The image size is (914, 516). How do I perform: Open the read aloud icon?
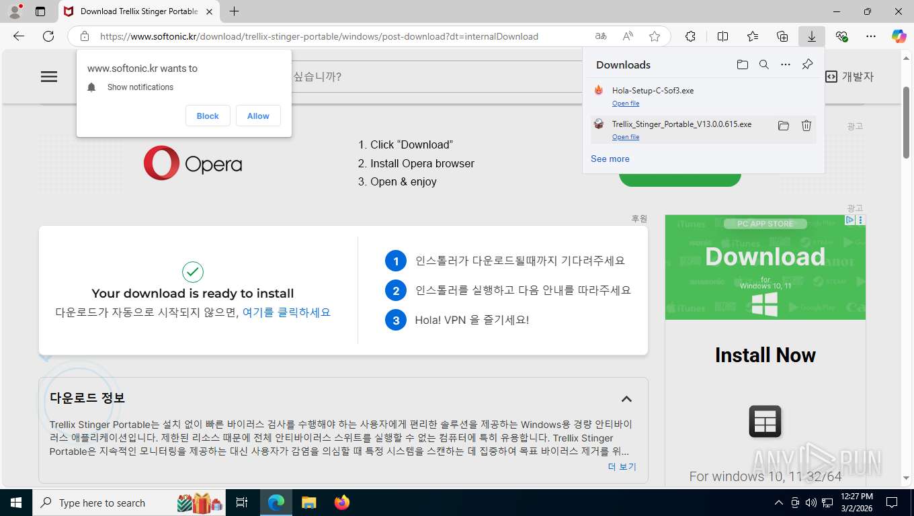[x=628, y=36]
